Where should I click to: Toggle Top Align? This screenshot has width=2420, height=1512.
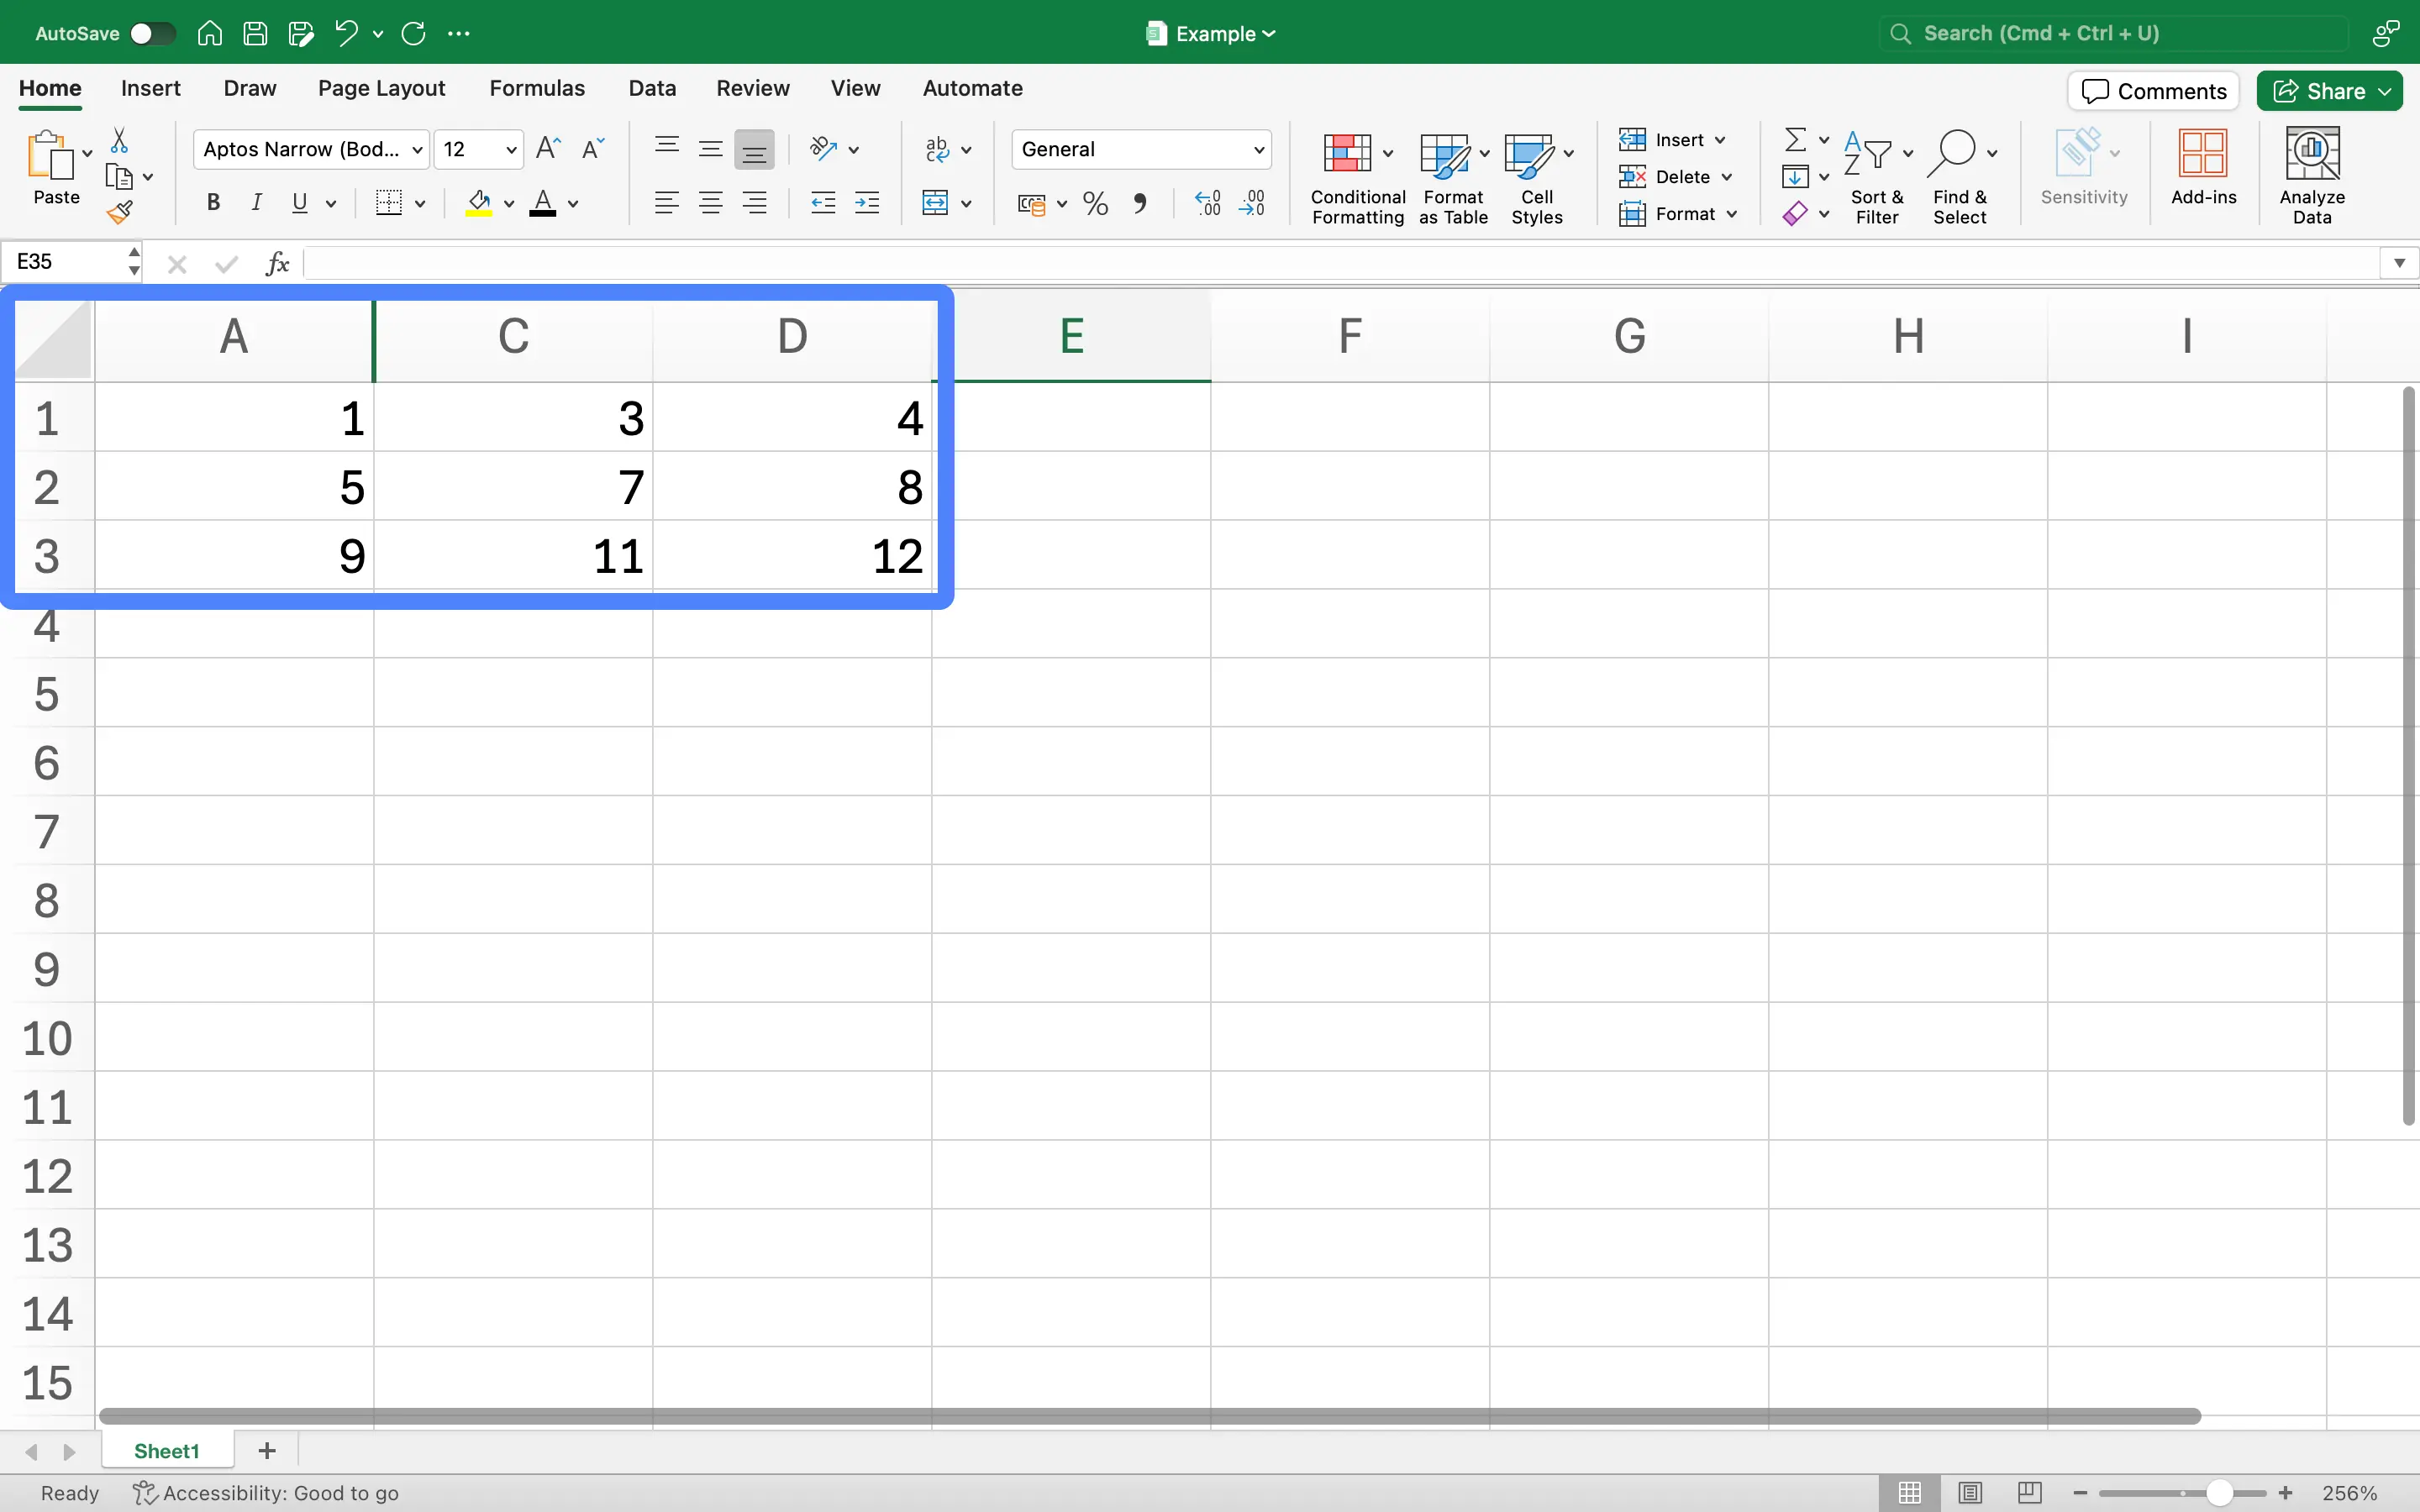pos(667,149)
